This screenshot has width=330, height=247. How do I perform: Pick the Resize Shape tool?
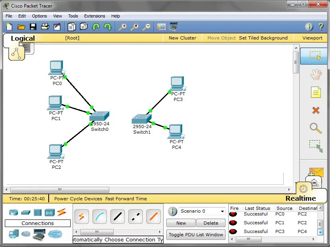tap(316, 146)
